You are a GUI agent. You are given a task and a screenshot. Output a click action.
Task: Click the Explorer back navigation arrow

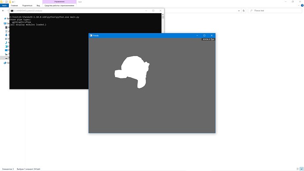(3, 11)
